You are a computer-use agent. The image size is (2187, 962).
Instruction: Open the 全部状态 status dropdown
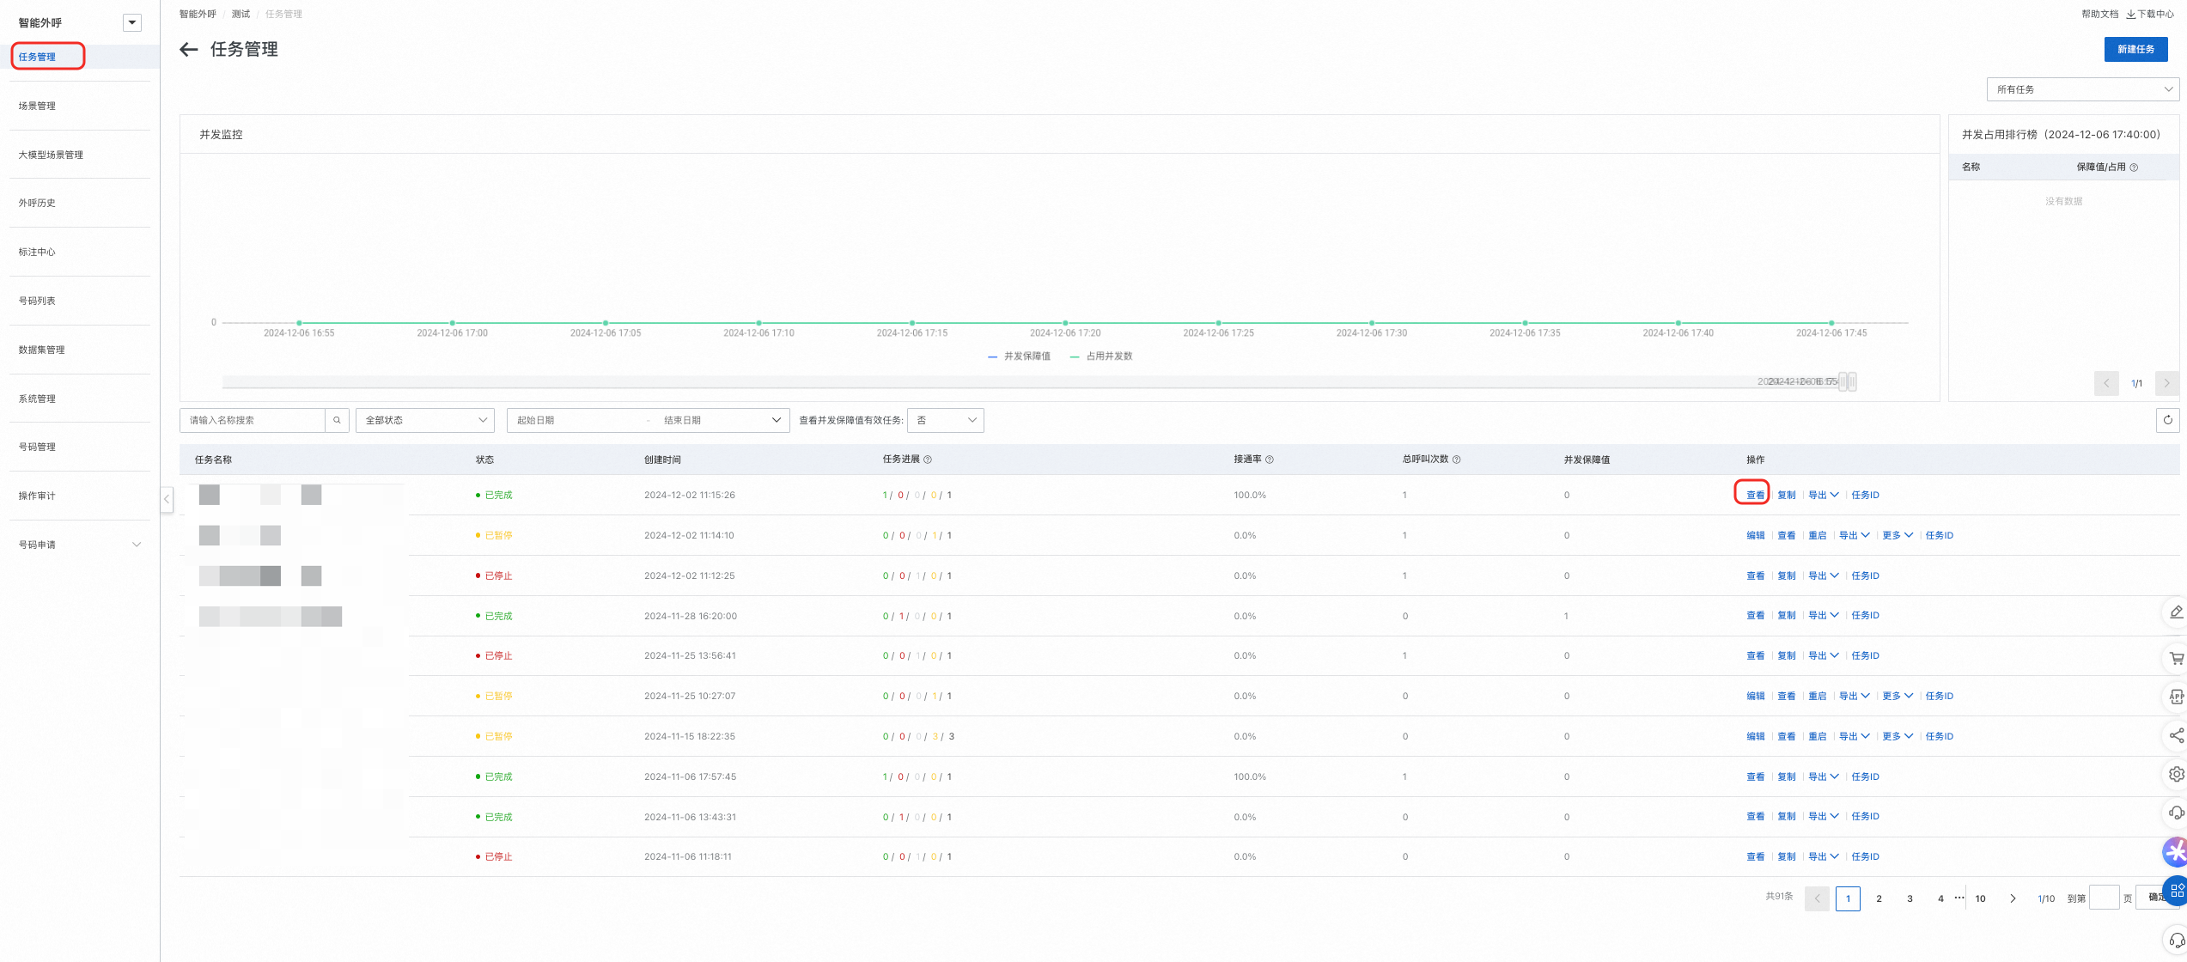tap(425, 420)
